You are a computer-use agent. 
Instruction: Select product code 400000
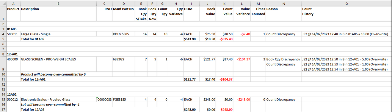coord(13,64)
